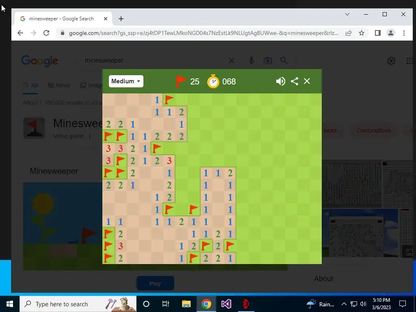Viewport: 416px width, 312px height.
Task: Close the Minesweeper game overlay
Action: tap(307, 81)
